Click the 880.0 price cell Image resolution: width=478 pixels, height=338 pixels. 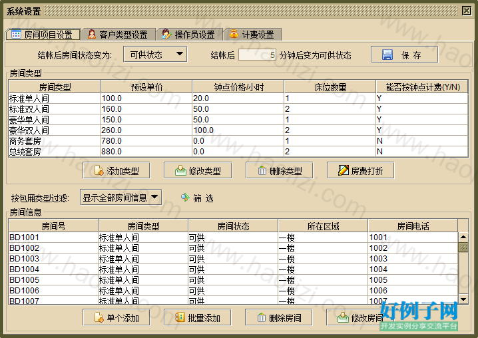pyautogui.click(x=146, y=152)
